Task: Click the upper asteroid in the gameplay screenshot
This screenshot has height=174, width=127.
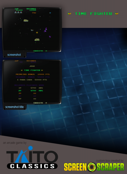Action: (x=26, y=20)
